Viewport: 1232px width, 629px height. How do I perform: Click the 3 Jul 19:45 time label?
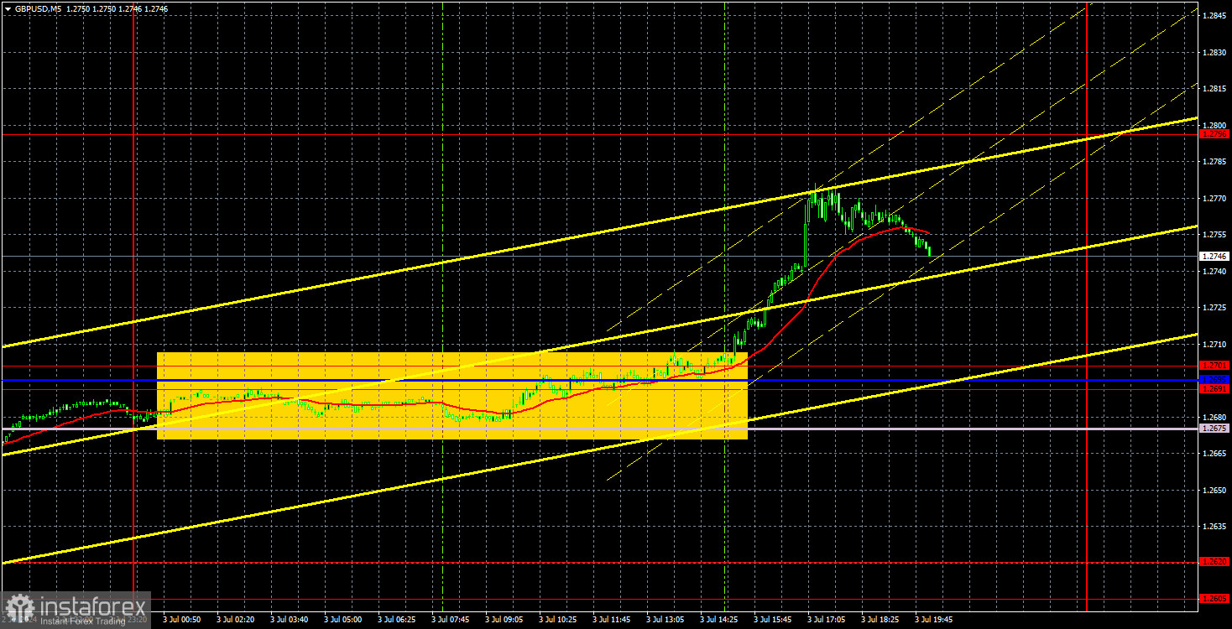click(934, 620)
